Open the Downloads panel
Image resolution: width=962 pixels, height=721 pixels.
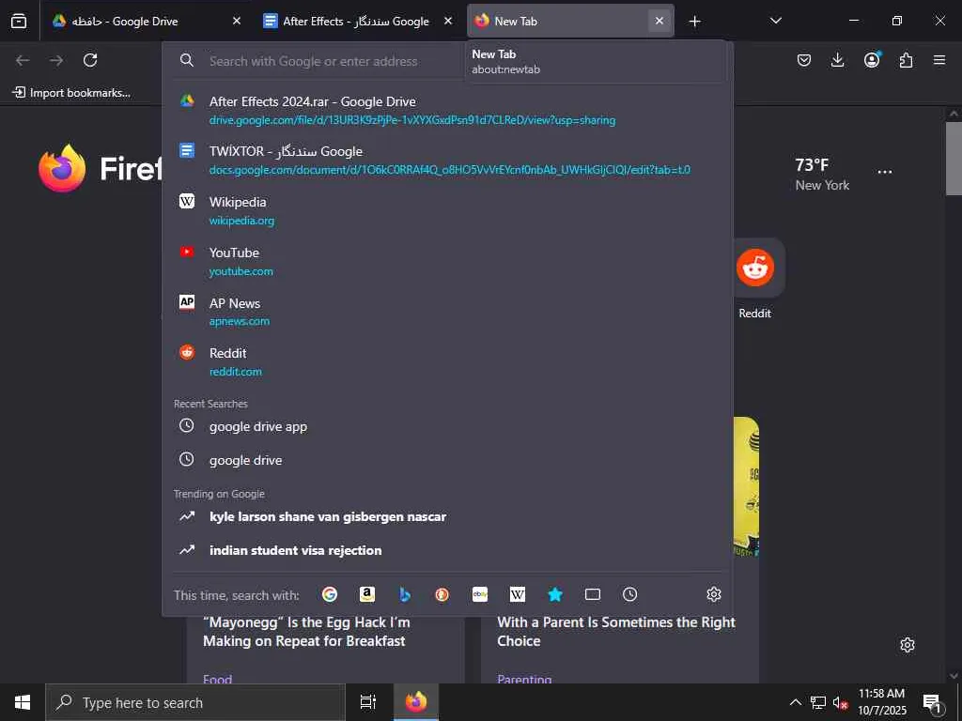point(837,60)
